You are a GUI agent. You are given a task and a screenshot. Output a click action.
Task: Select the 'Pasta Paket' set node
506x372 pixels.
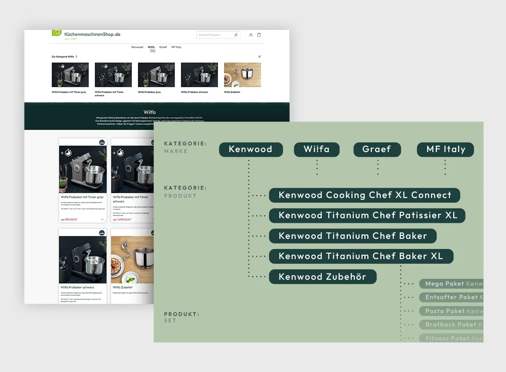click(x=451, y=311)
